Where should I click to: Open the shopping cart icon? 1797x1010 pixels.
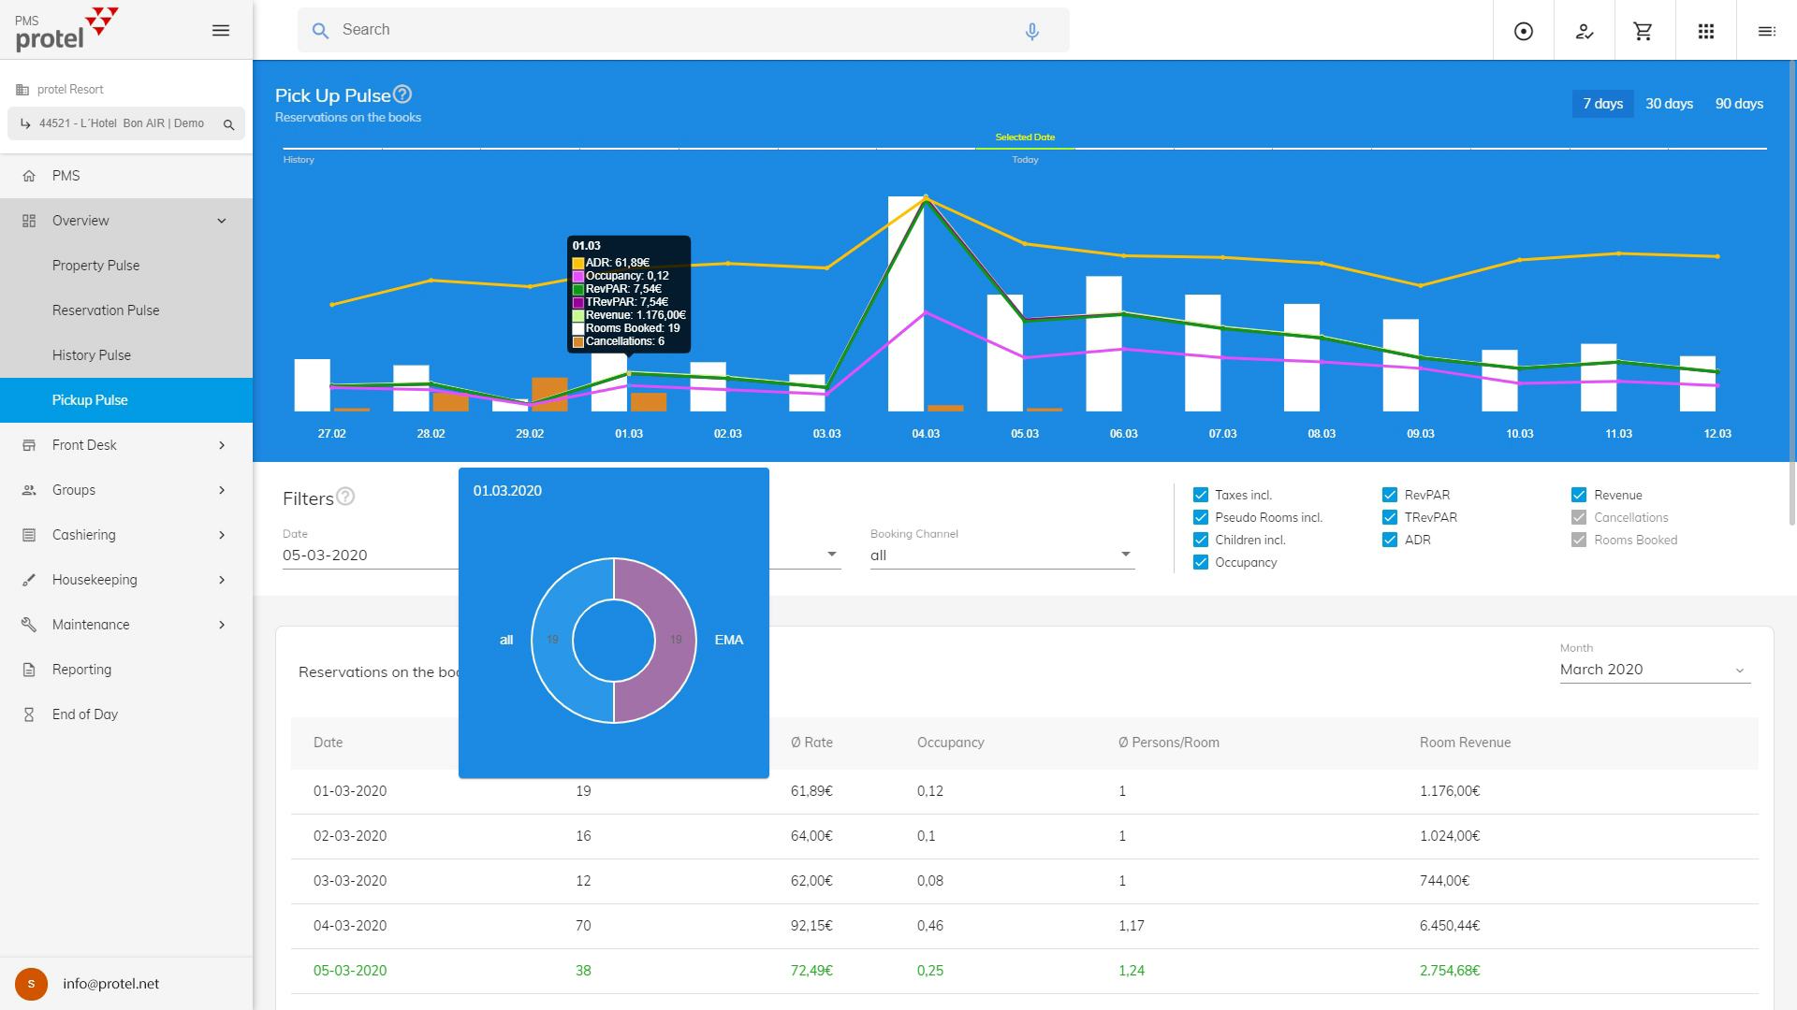pyautogui.click(x=1644, y=30)
